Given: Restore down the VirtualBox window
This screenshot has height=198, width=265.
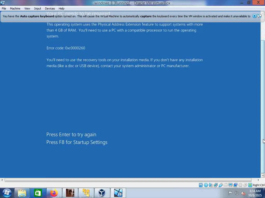Looking at the screenshot, I should click(249, 3).
